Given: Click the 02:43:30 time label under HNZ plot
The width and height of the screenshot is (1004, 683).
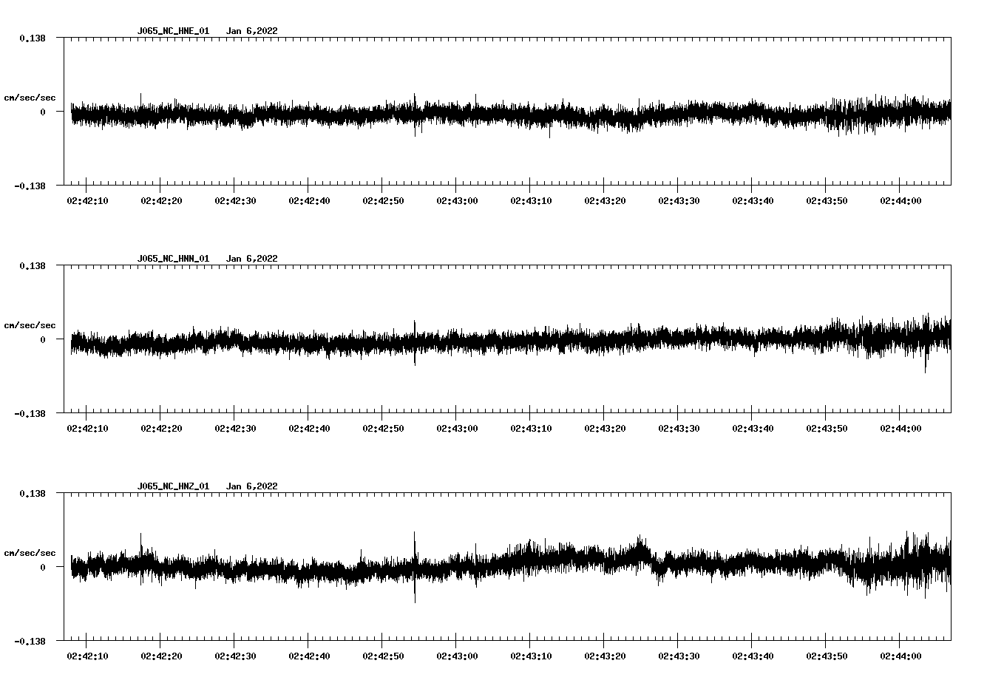Looking at the screenshot, I should click(x=679, y=656).
